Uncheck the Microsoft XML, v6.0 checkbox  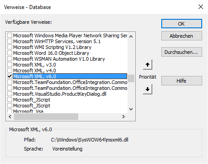pos(10,76)
